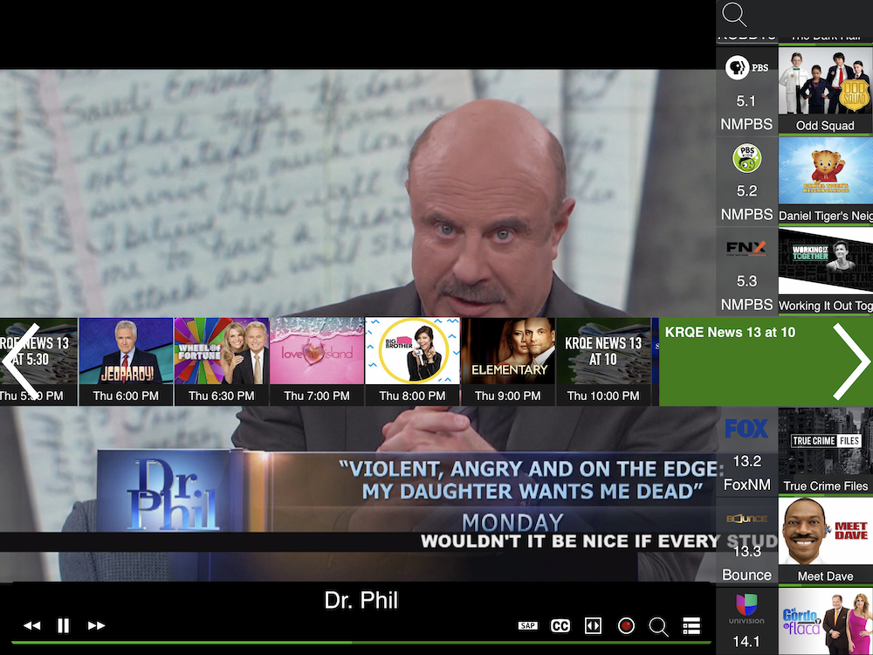Tune to PBS Kids channel 5.2
Screen dimensions: 873x655
[x=746, y=182]
